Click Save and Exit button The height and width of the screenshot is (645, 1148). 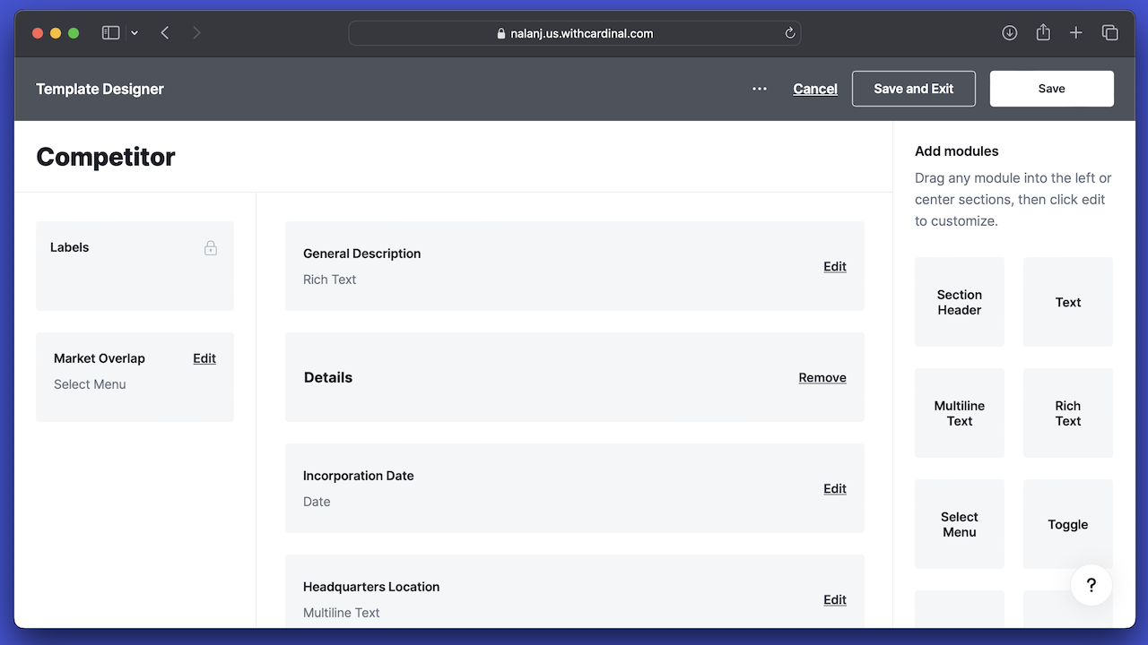(x=914, y=89)
